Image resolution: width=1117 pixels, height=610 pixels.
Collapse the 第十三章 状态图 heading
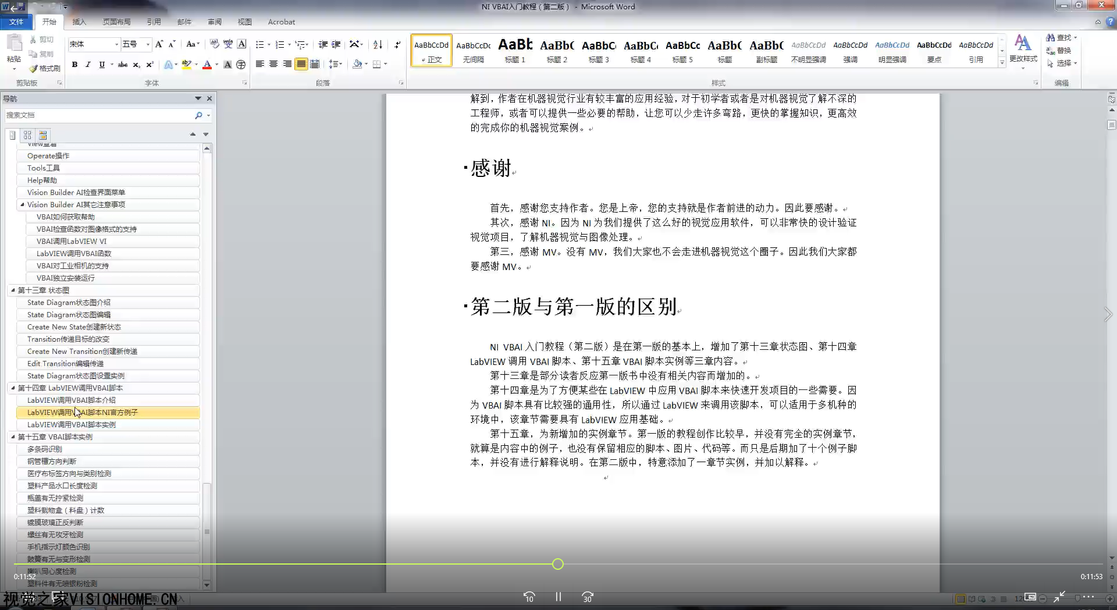coord(13,290)
